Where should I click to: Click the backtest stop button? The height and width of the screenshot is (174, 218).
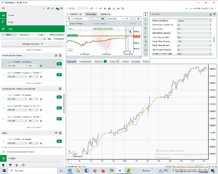click(133, 18)
